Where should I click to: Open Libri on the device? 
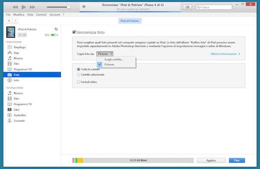pyautogui.click(x=32, y=110)
